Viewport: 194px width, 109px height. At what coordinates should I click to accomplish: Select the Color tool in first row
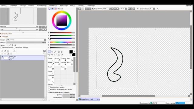70,59
